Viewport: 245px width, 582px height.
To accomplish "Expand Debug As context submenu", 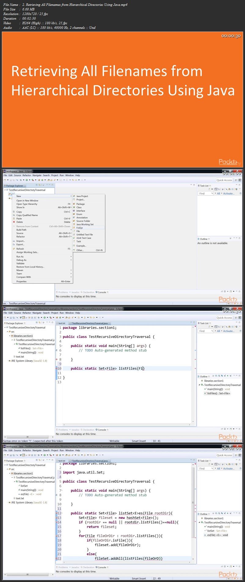I will click(42, 260).
